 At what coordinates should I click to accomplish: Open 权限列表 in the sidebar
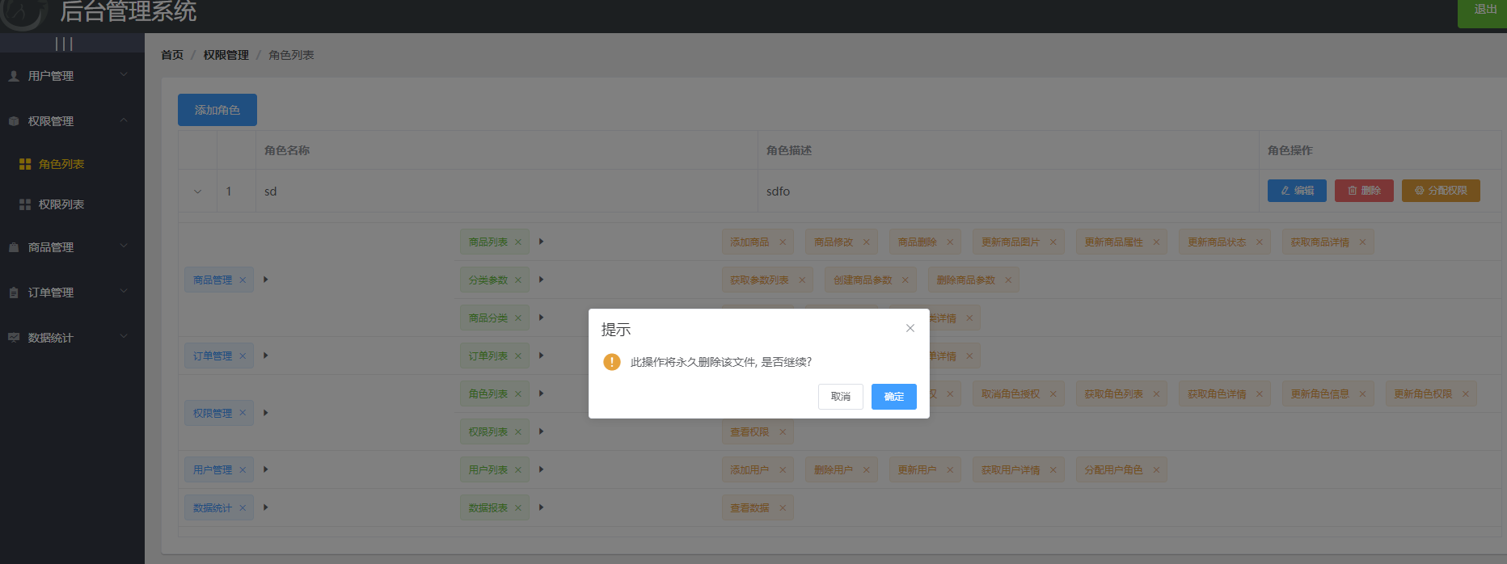[x=72, y=204]
